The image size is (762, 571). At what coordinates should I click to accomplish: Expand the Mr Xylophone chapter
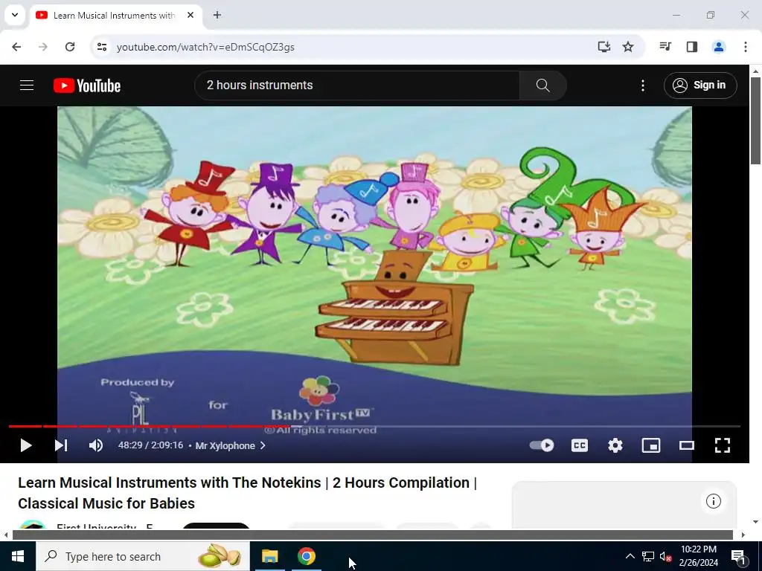click(x=231, y=446)
